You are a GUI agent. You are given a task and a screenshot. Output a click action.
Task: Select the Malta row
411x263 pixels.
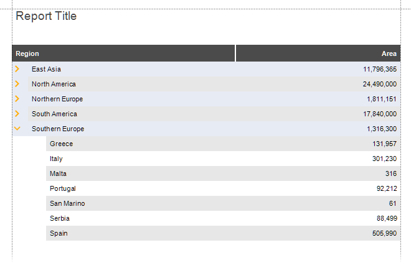tap(223, 173)
